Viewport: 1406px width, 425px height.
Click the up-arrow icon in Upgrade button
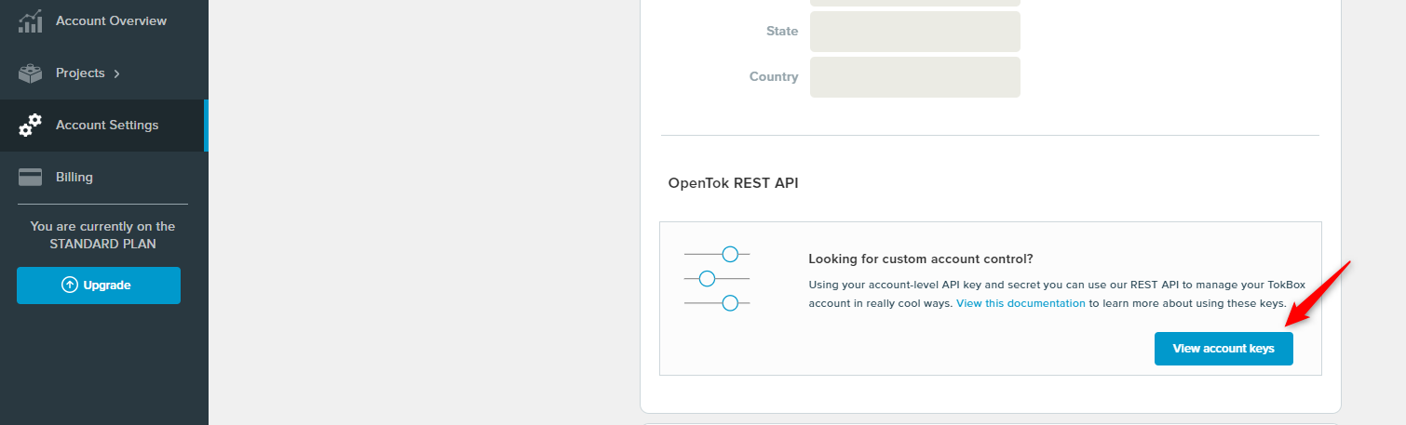pos(69,286)
